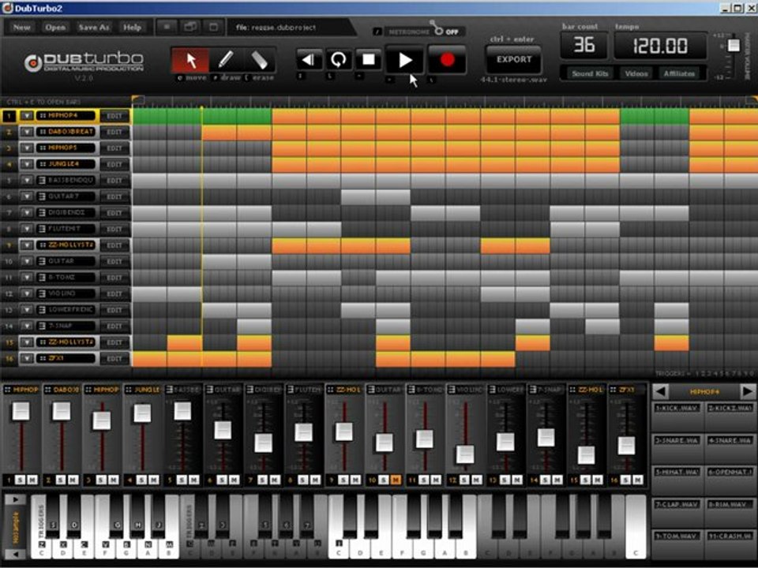Image resolution: width=758 pixels, height=568 pixels.
Task: Open dropdown arrow on track 10 GUITAR
Action: point(27,261)
